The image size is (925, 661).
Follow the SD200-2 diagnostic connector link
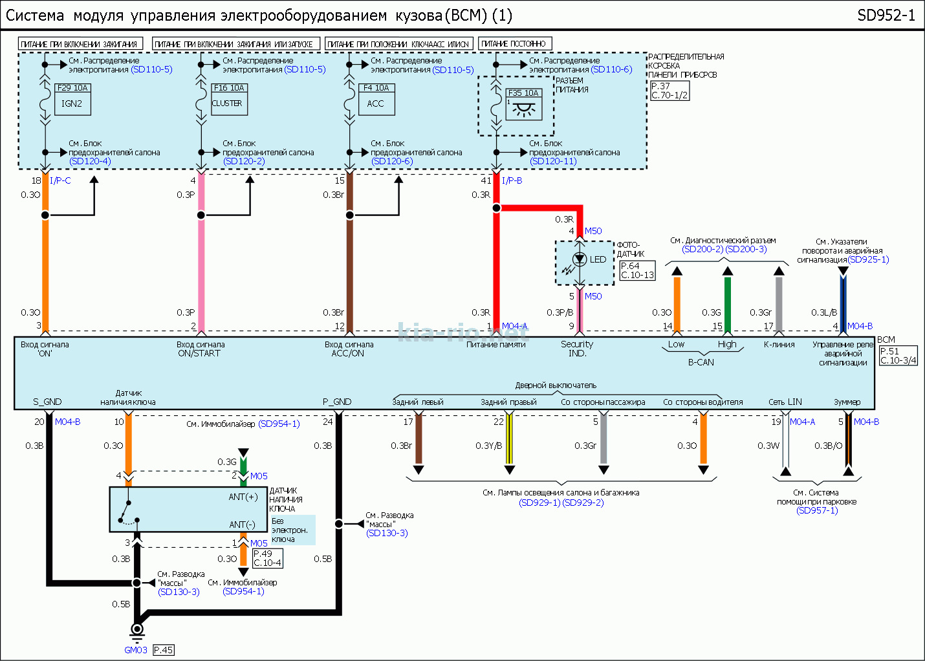coord(702,249)
